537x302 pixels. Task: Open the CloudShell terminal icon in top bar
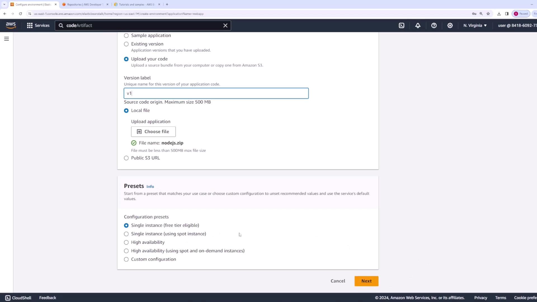[x=401, y=25]
